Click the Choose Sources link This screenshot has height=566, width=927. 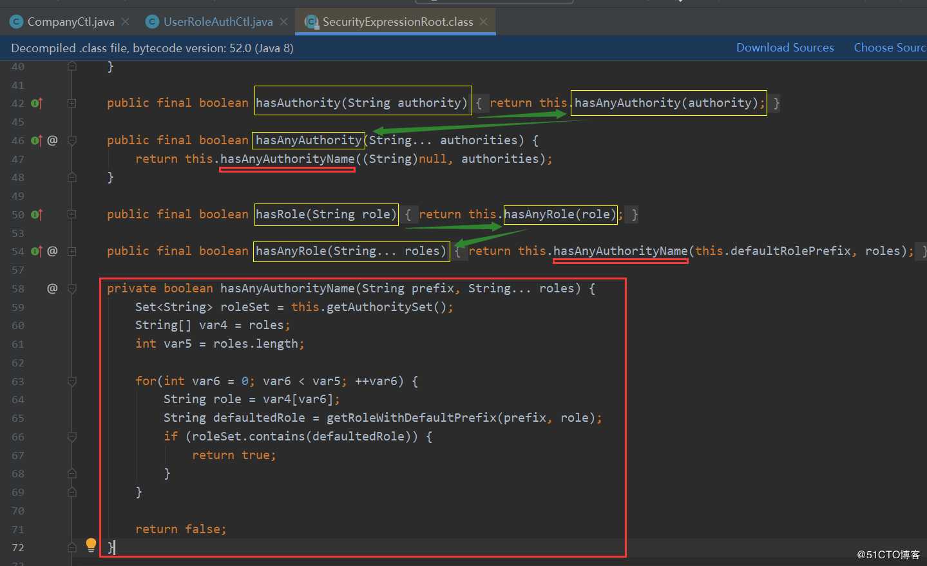click(890, 48)
